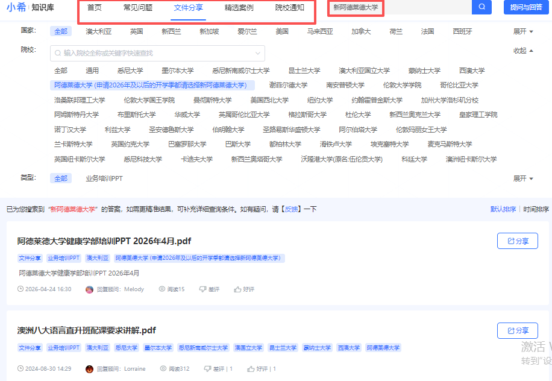Choose 澳洲纽卡斯尔大学 school filter
Image resolution: width=552 pixels, height=381 pixels.
pyautogui.click(x=471, y=159)
